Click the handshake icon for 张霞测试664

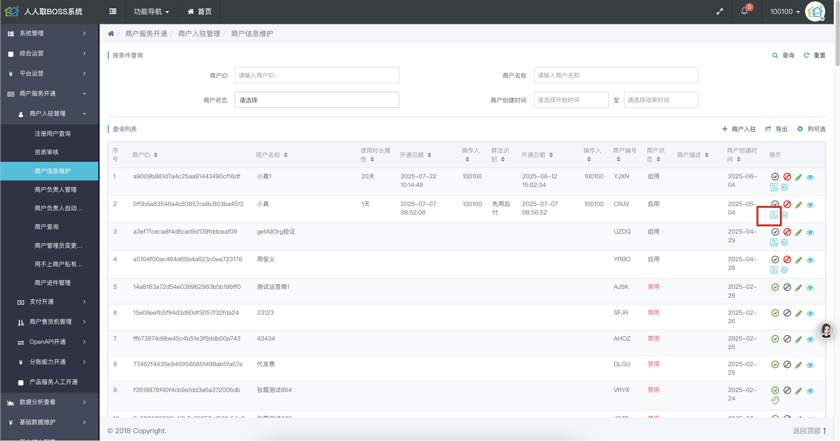coord(775,400)
